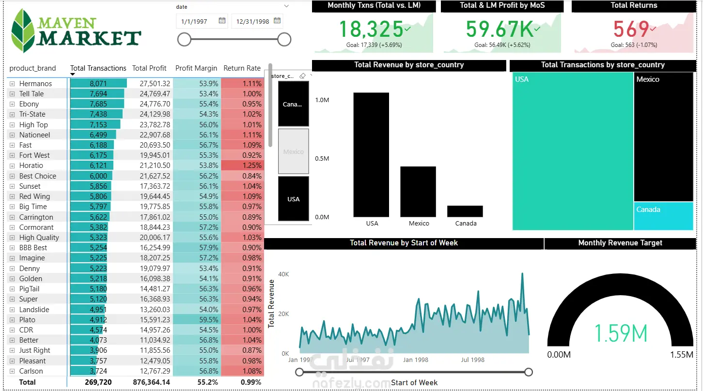703x391 pixels.
Task: Open the date slicer type chevron
Action: (286, 6)
